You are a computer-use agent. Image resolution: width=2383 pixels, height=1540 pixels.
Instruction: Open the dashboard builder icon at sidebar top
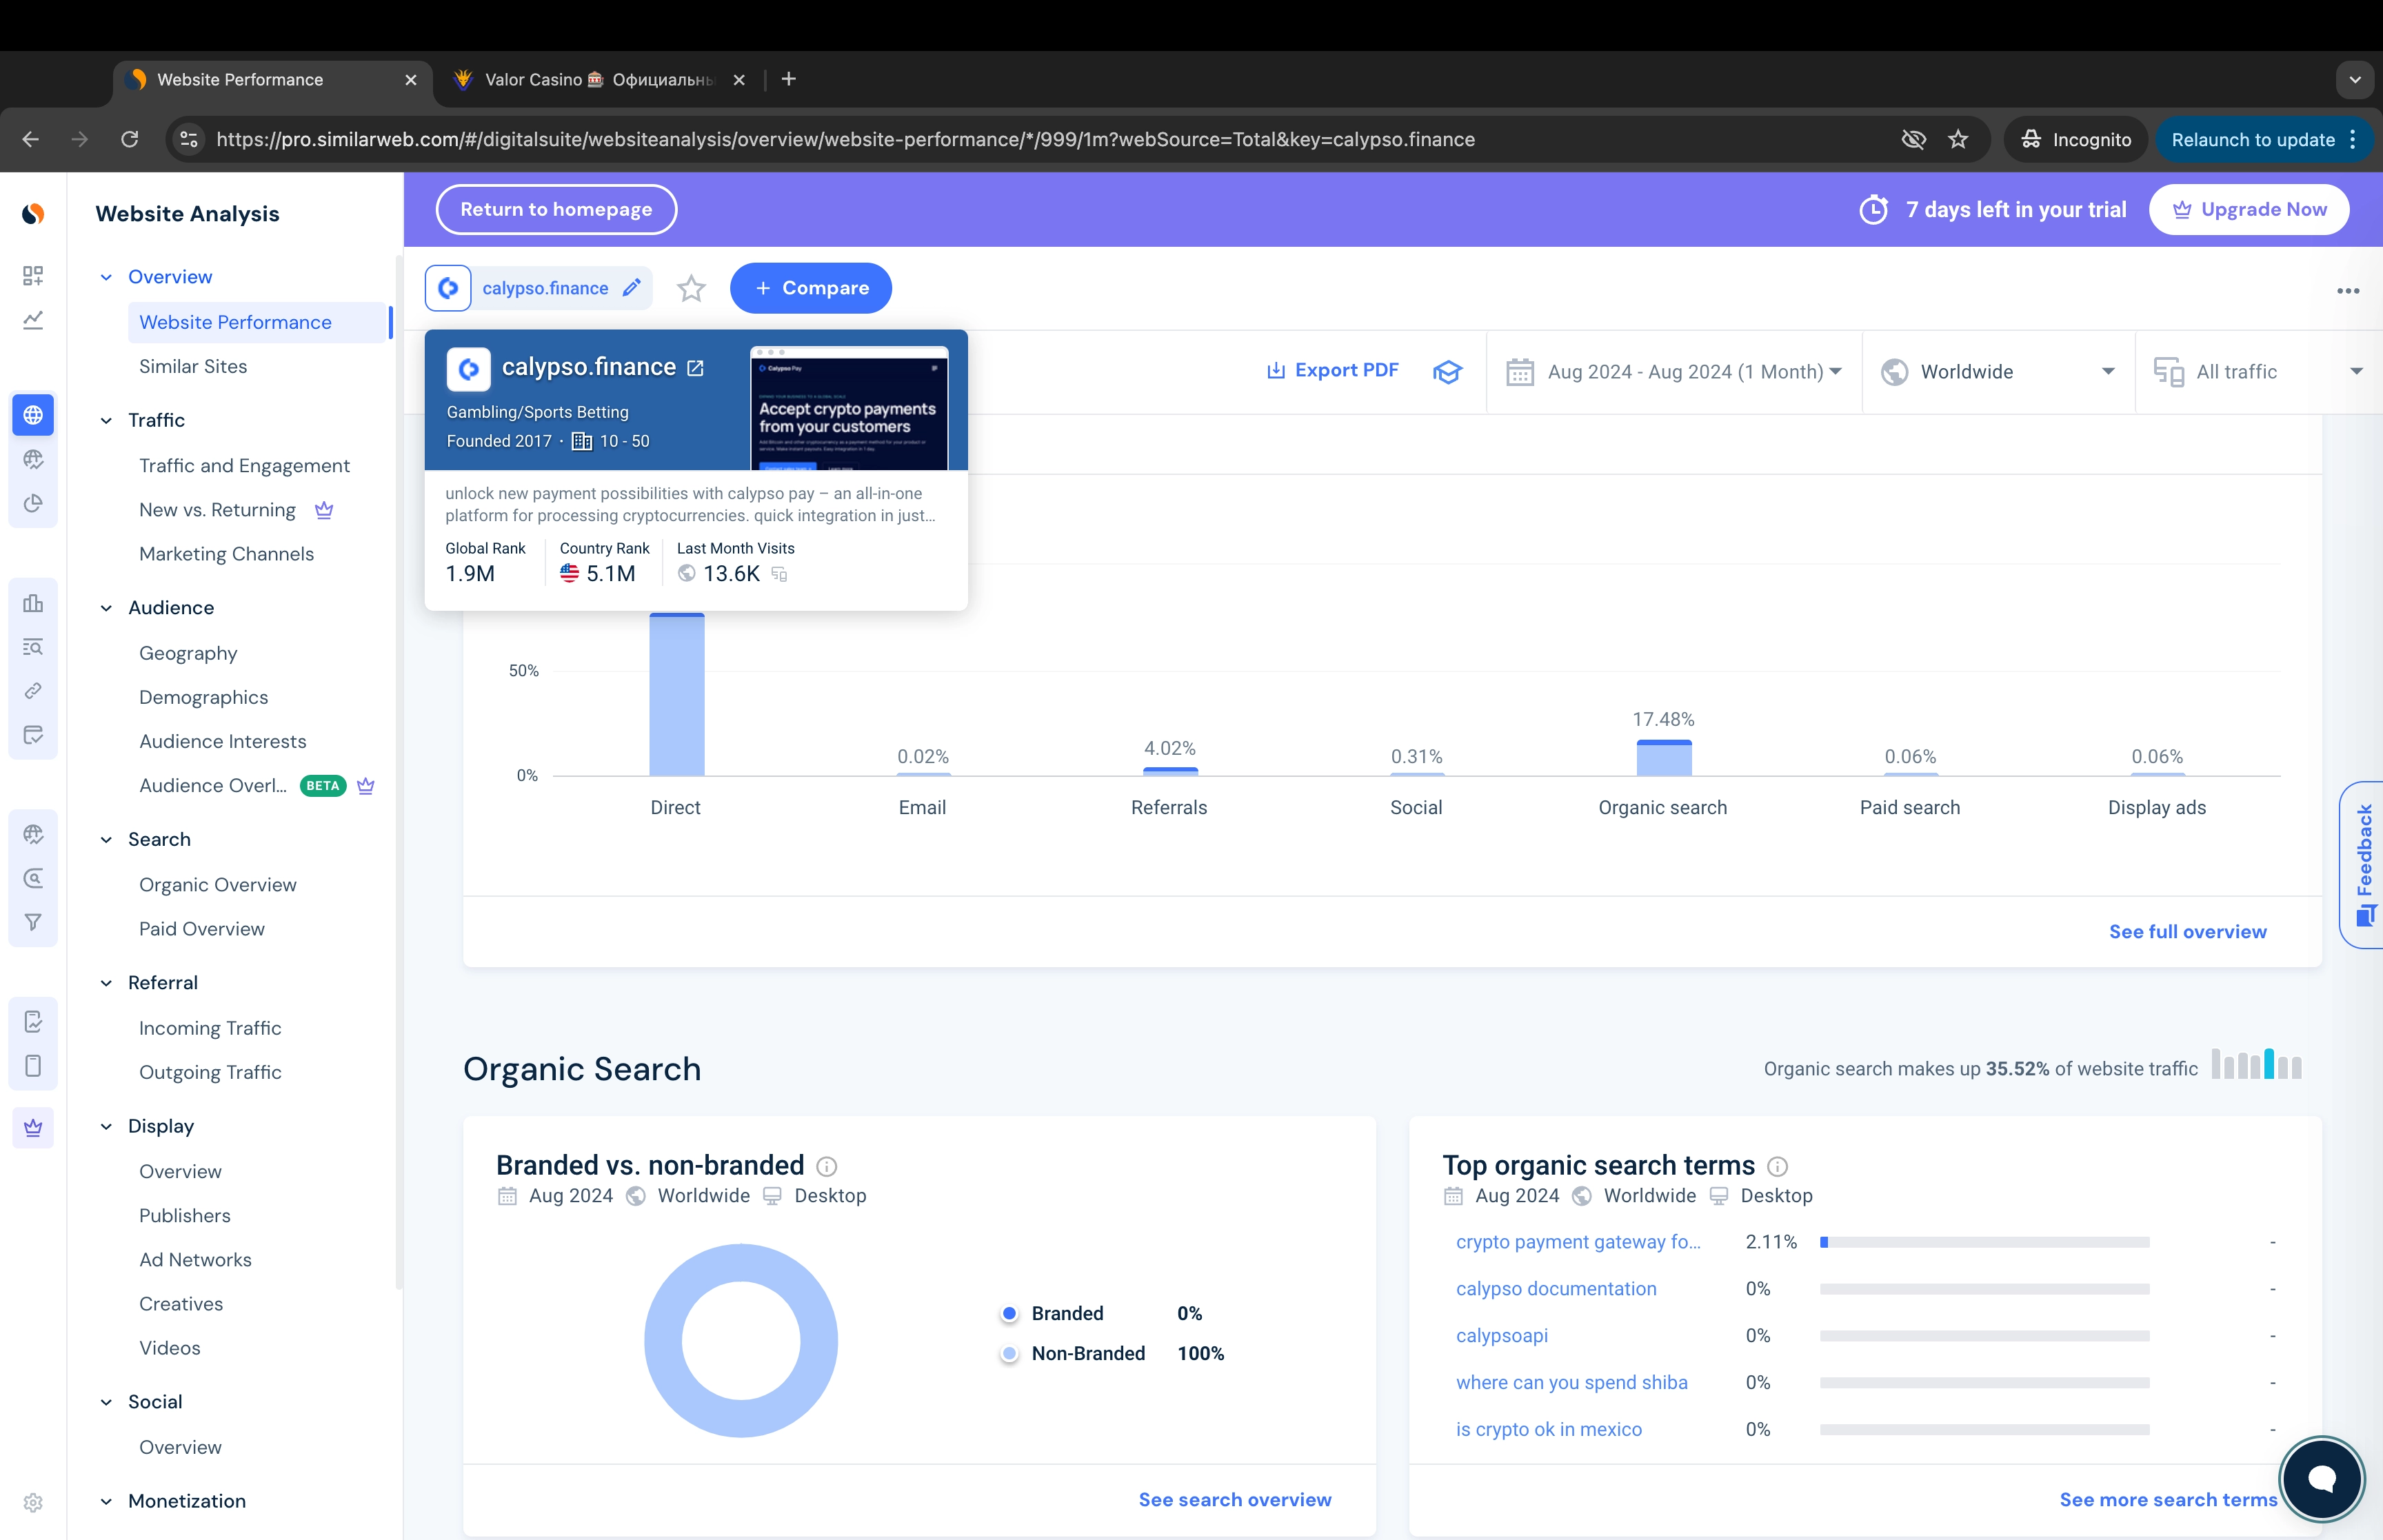[x=33, y=277]
